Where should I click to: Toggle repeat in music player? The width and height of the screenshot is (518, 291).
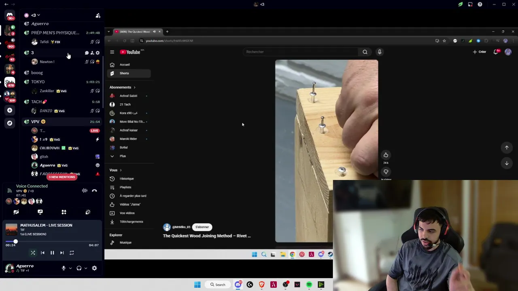point(72,253)
